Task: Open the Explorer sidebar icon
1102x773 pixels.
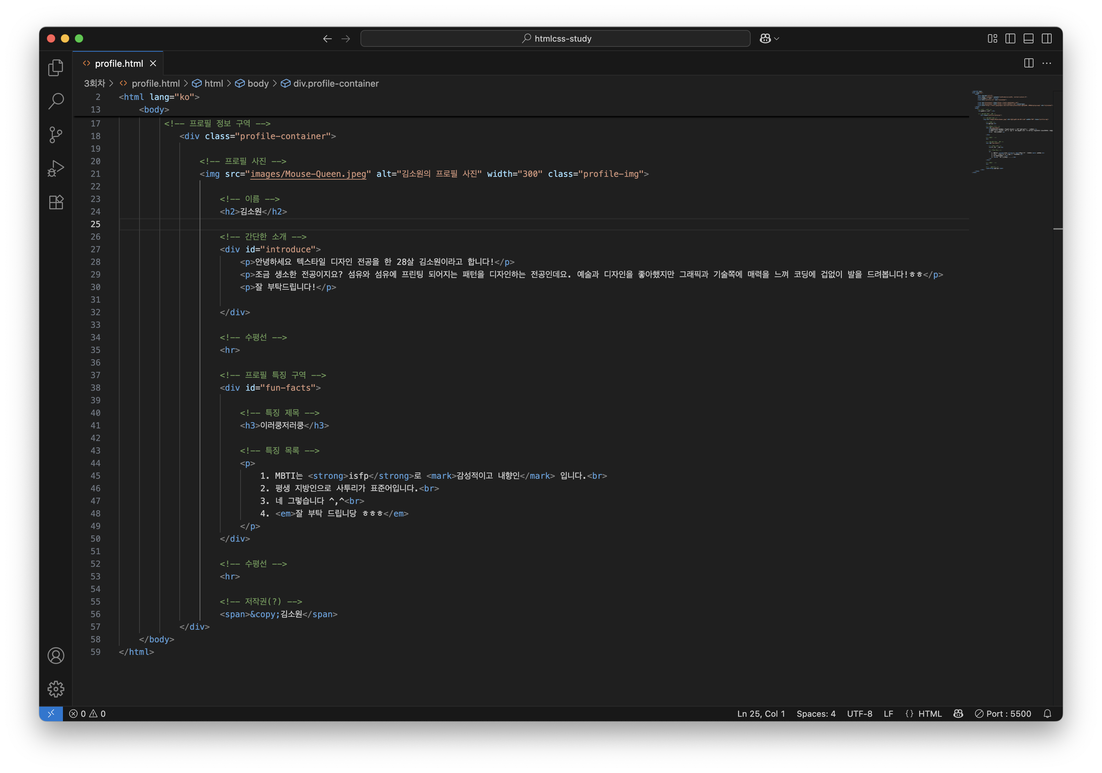Action: coord(56,68)
